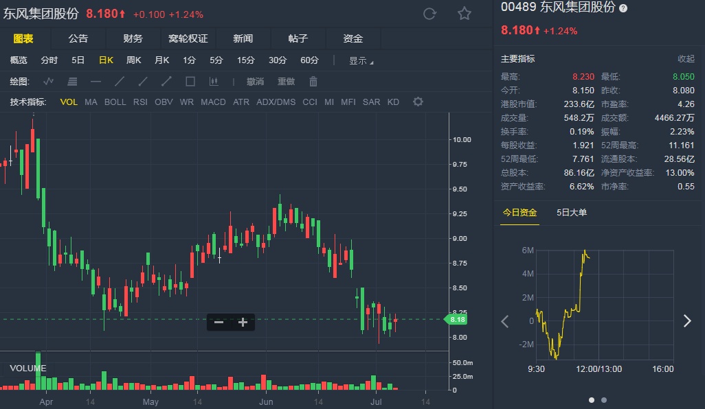Select the line segment tool

pyautogui.click(x=166, y=81)
